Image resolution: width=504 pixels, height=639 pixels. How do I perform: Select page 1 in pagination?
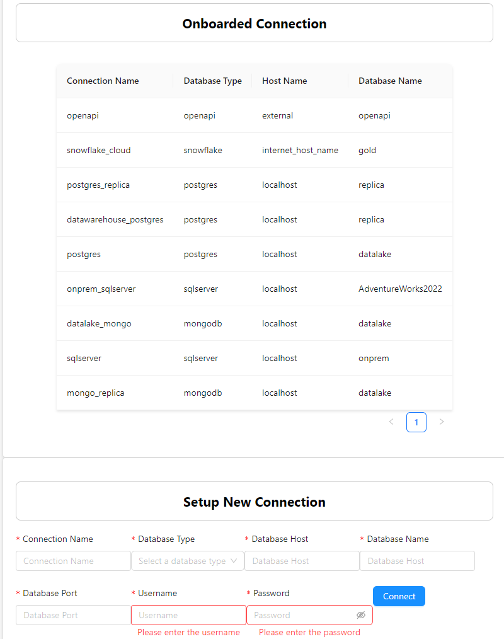(416, 422)
